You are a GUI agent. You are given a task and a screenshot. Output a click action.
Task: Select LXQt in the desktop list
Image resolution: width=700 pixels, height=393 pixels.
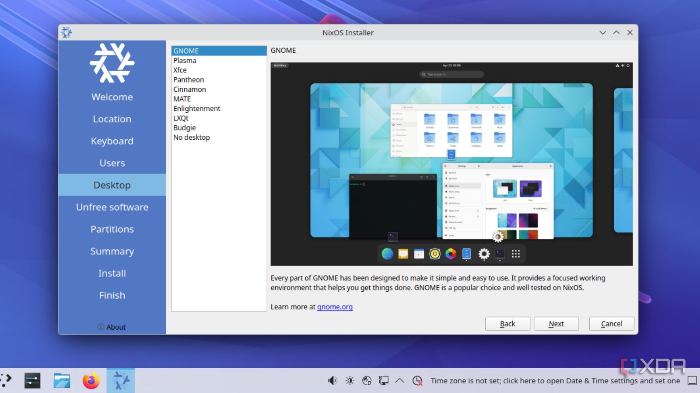tap(219, 118)
